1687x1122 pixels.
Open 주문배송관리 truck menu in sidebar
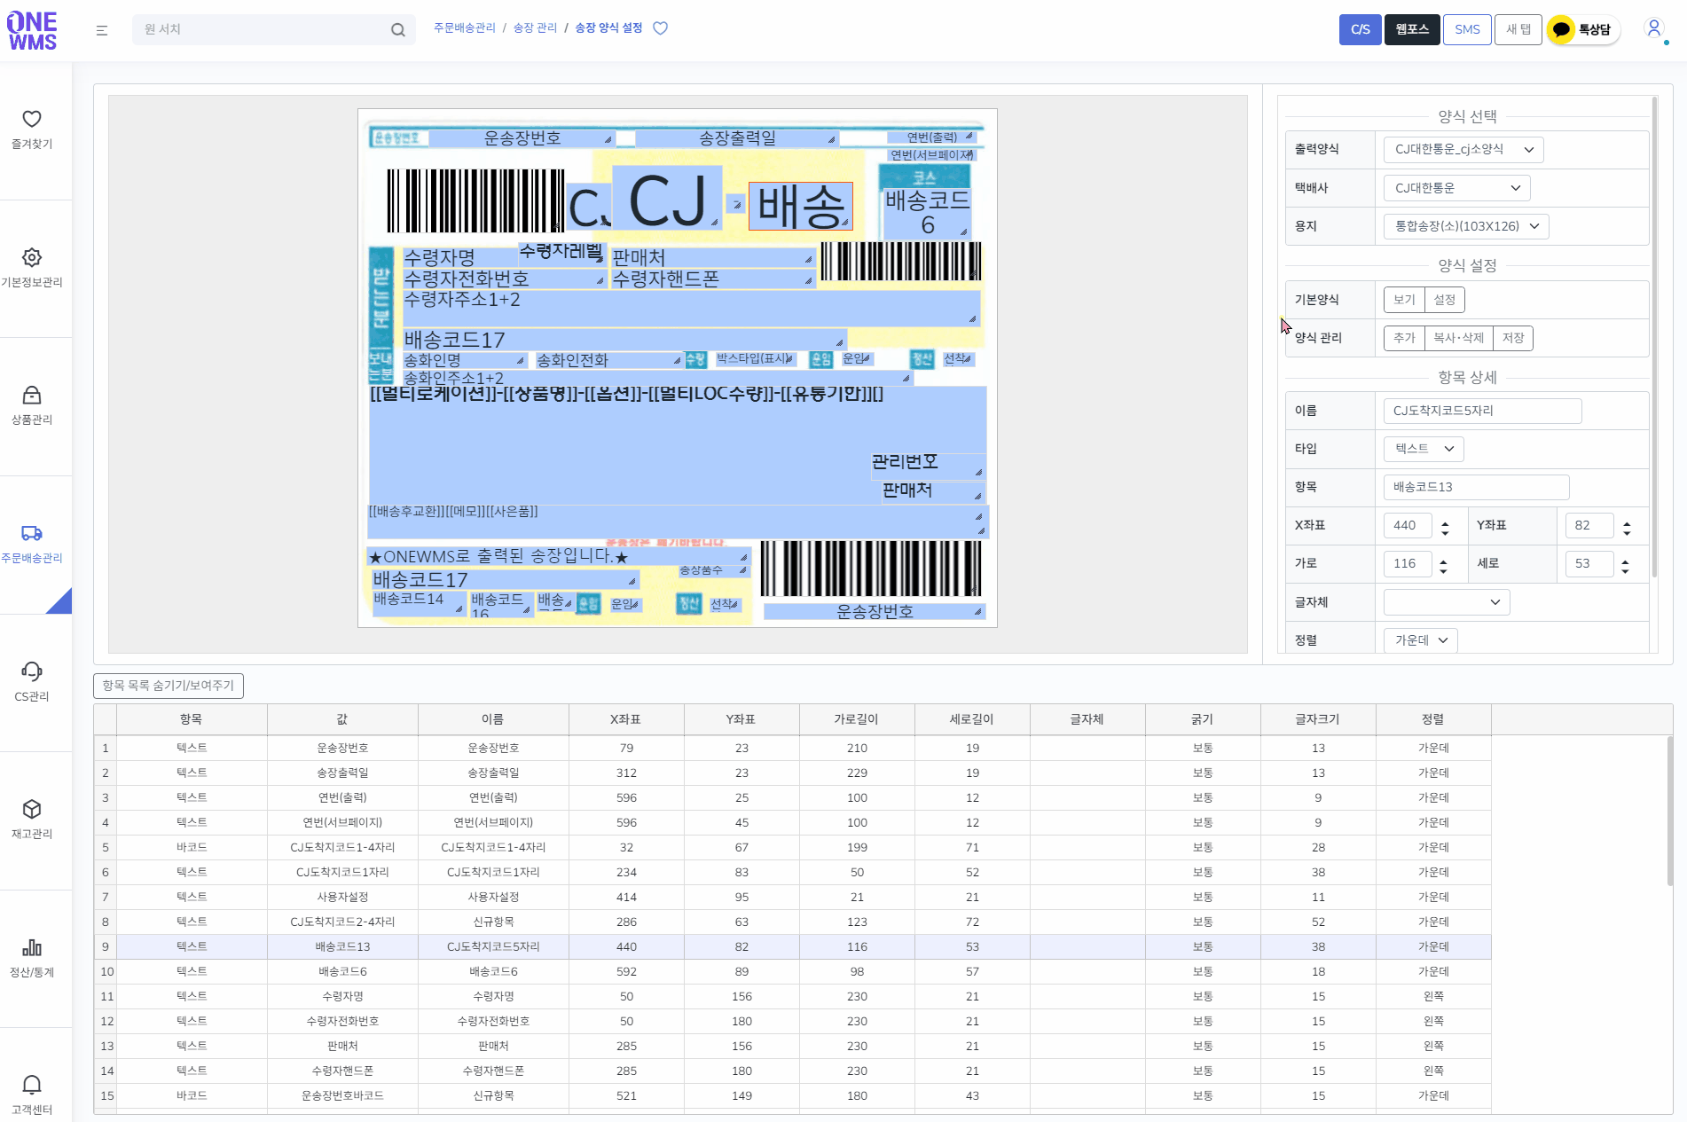(32, 544)
